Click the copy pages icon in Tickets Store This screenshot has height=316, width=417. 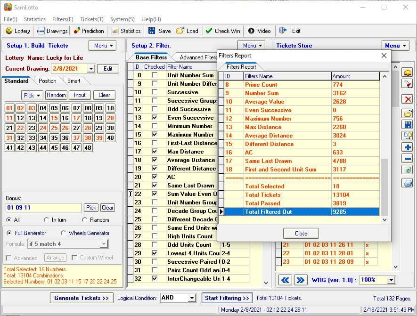click(x=408, y=136)
